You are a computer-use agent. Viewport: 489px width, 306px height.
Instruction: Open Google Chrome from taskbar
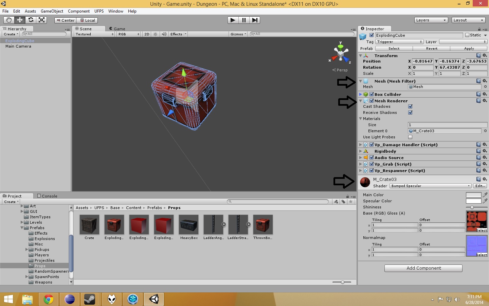coord(49,299)
